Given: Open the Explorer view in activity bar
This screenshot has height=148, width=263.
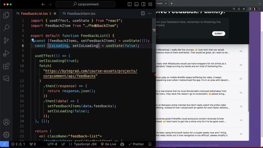Looking at the screenshot, I should tap(6, 15).
